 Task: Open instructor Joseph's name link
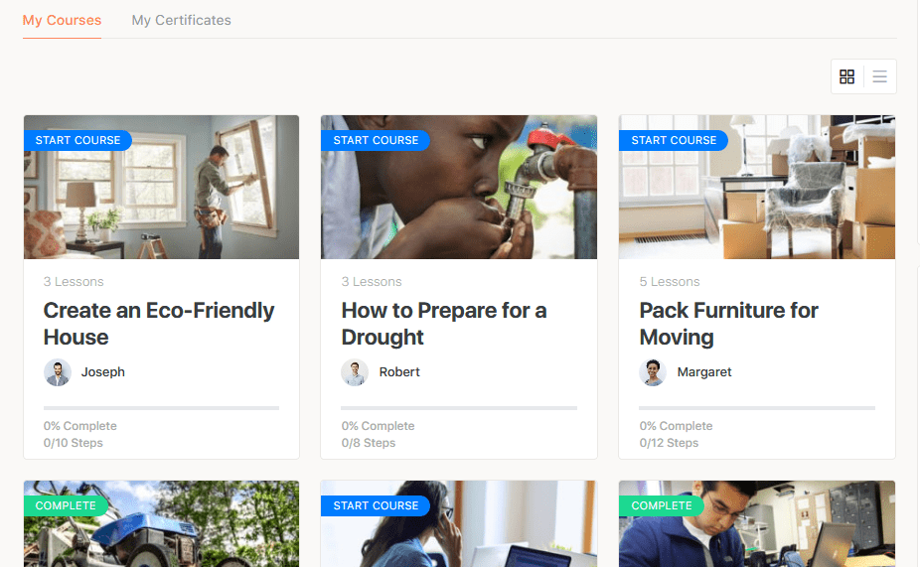102,371
